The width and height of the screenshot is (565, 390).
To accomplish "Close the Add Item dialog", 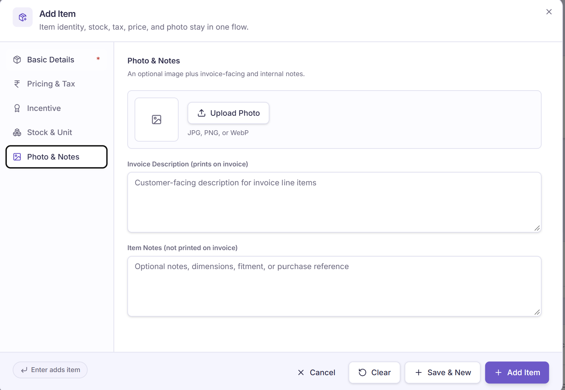I will (549, 12).
